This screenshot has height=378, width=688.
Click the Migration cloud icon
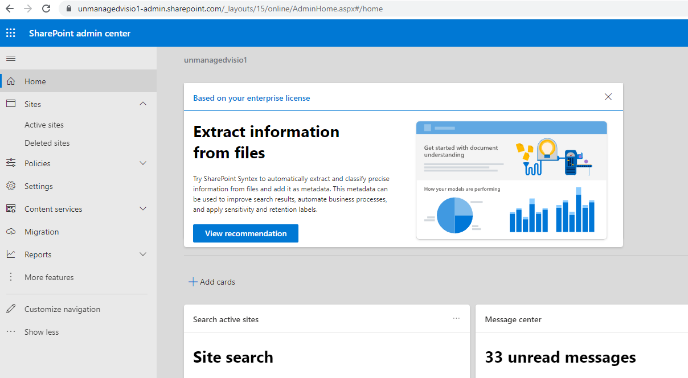(11, 232)
